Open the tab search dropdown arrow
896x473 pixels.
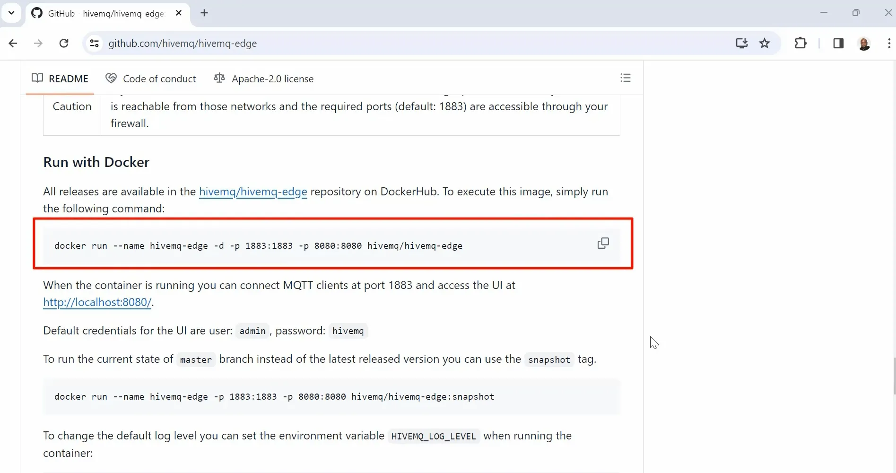point(11,13)
